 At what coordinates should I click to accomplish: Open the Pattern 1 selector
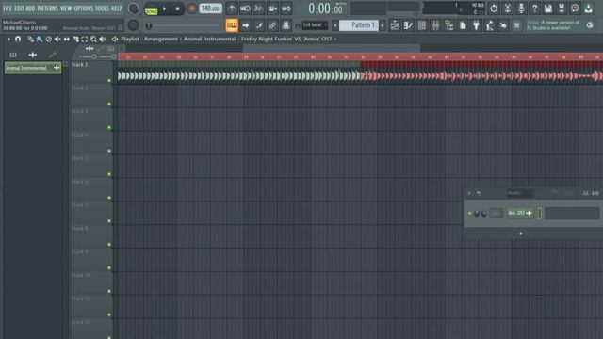[x=359, y=25]
